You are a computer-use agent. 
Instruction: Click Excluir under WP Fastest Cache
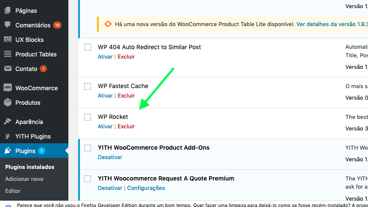click(126, 96)
